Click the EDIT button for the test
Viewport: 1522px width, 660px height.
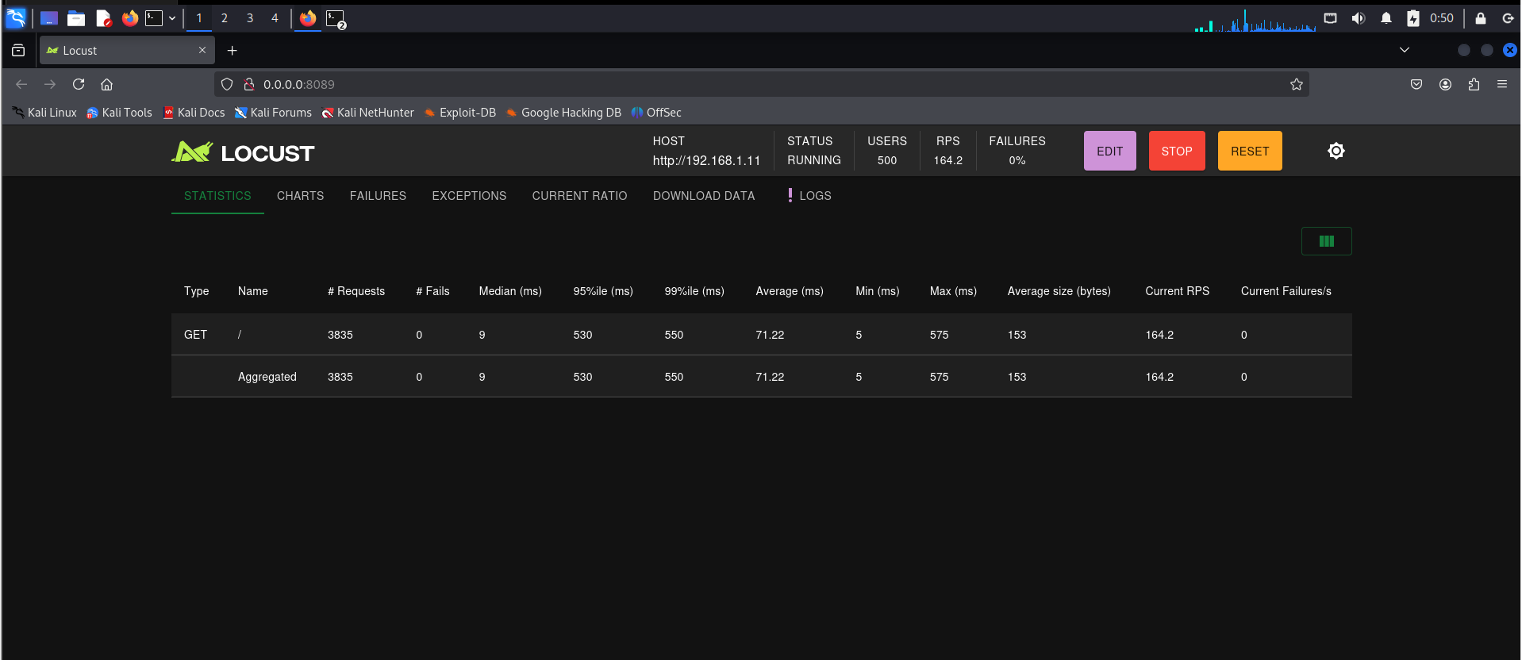pyautogui.click(x=1109, y=151)
